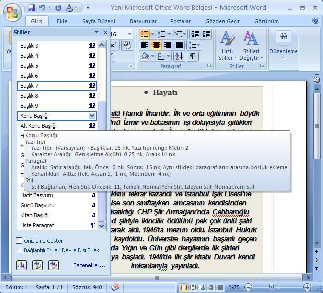
Task: Click the borders icon
Action: 161,56
